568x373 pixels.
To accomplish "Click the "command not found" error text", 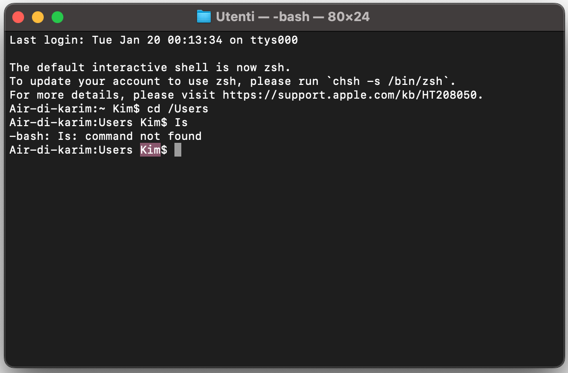I will pos(143,136).
